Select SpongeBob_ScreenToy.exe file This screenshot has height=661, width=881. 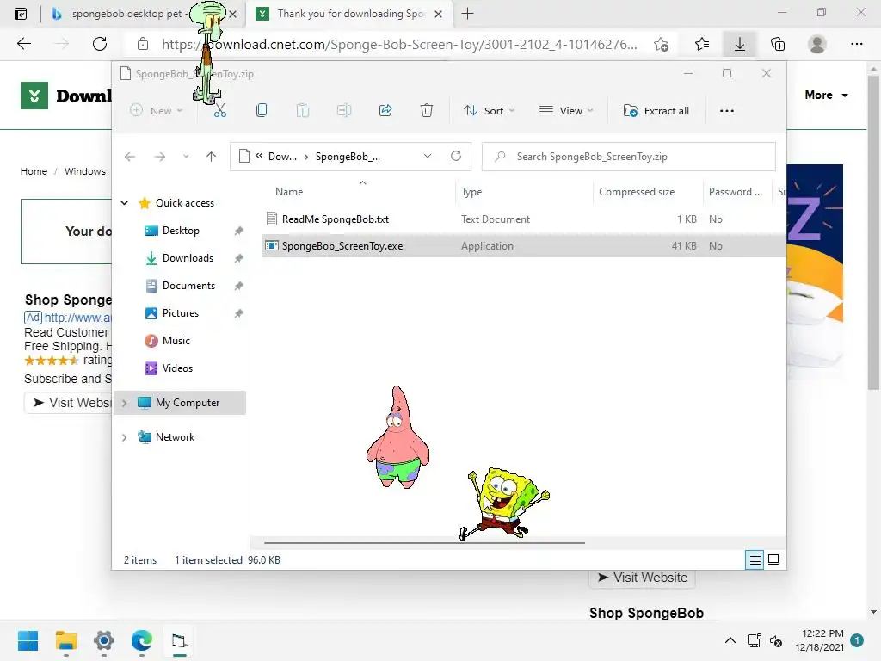[x=342, y=245]
